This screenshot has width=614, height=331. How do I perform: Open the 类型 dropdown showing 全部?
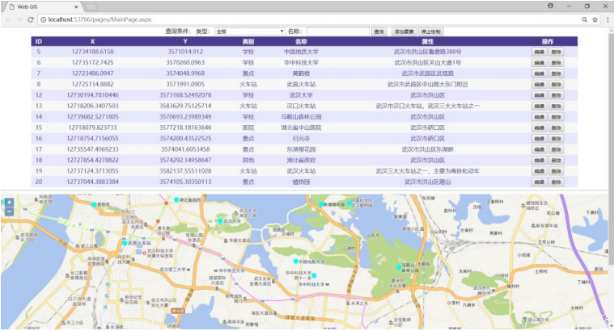(x=250, y=31)
